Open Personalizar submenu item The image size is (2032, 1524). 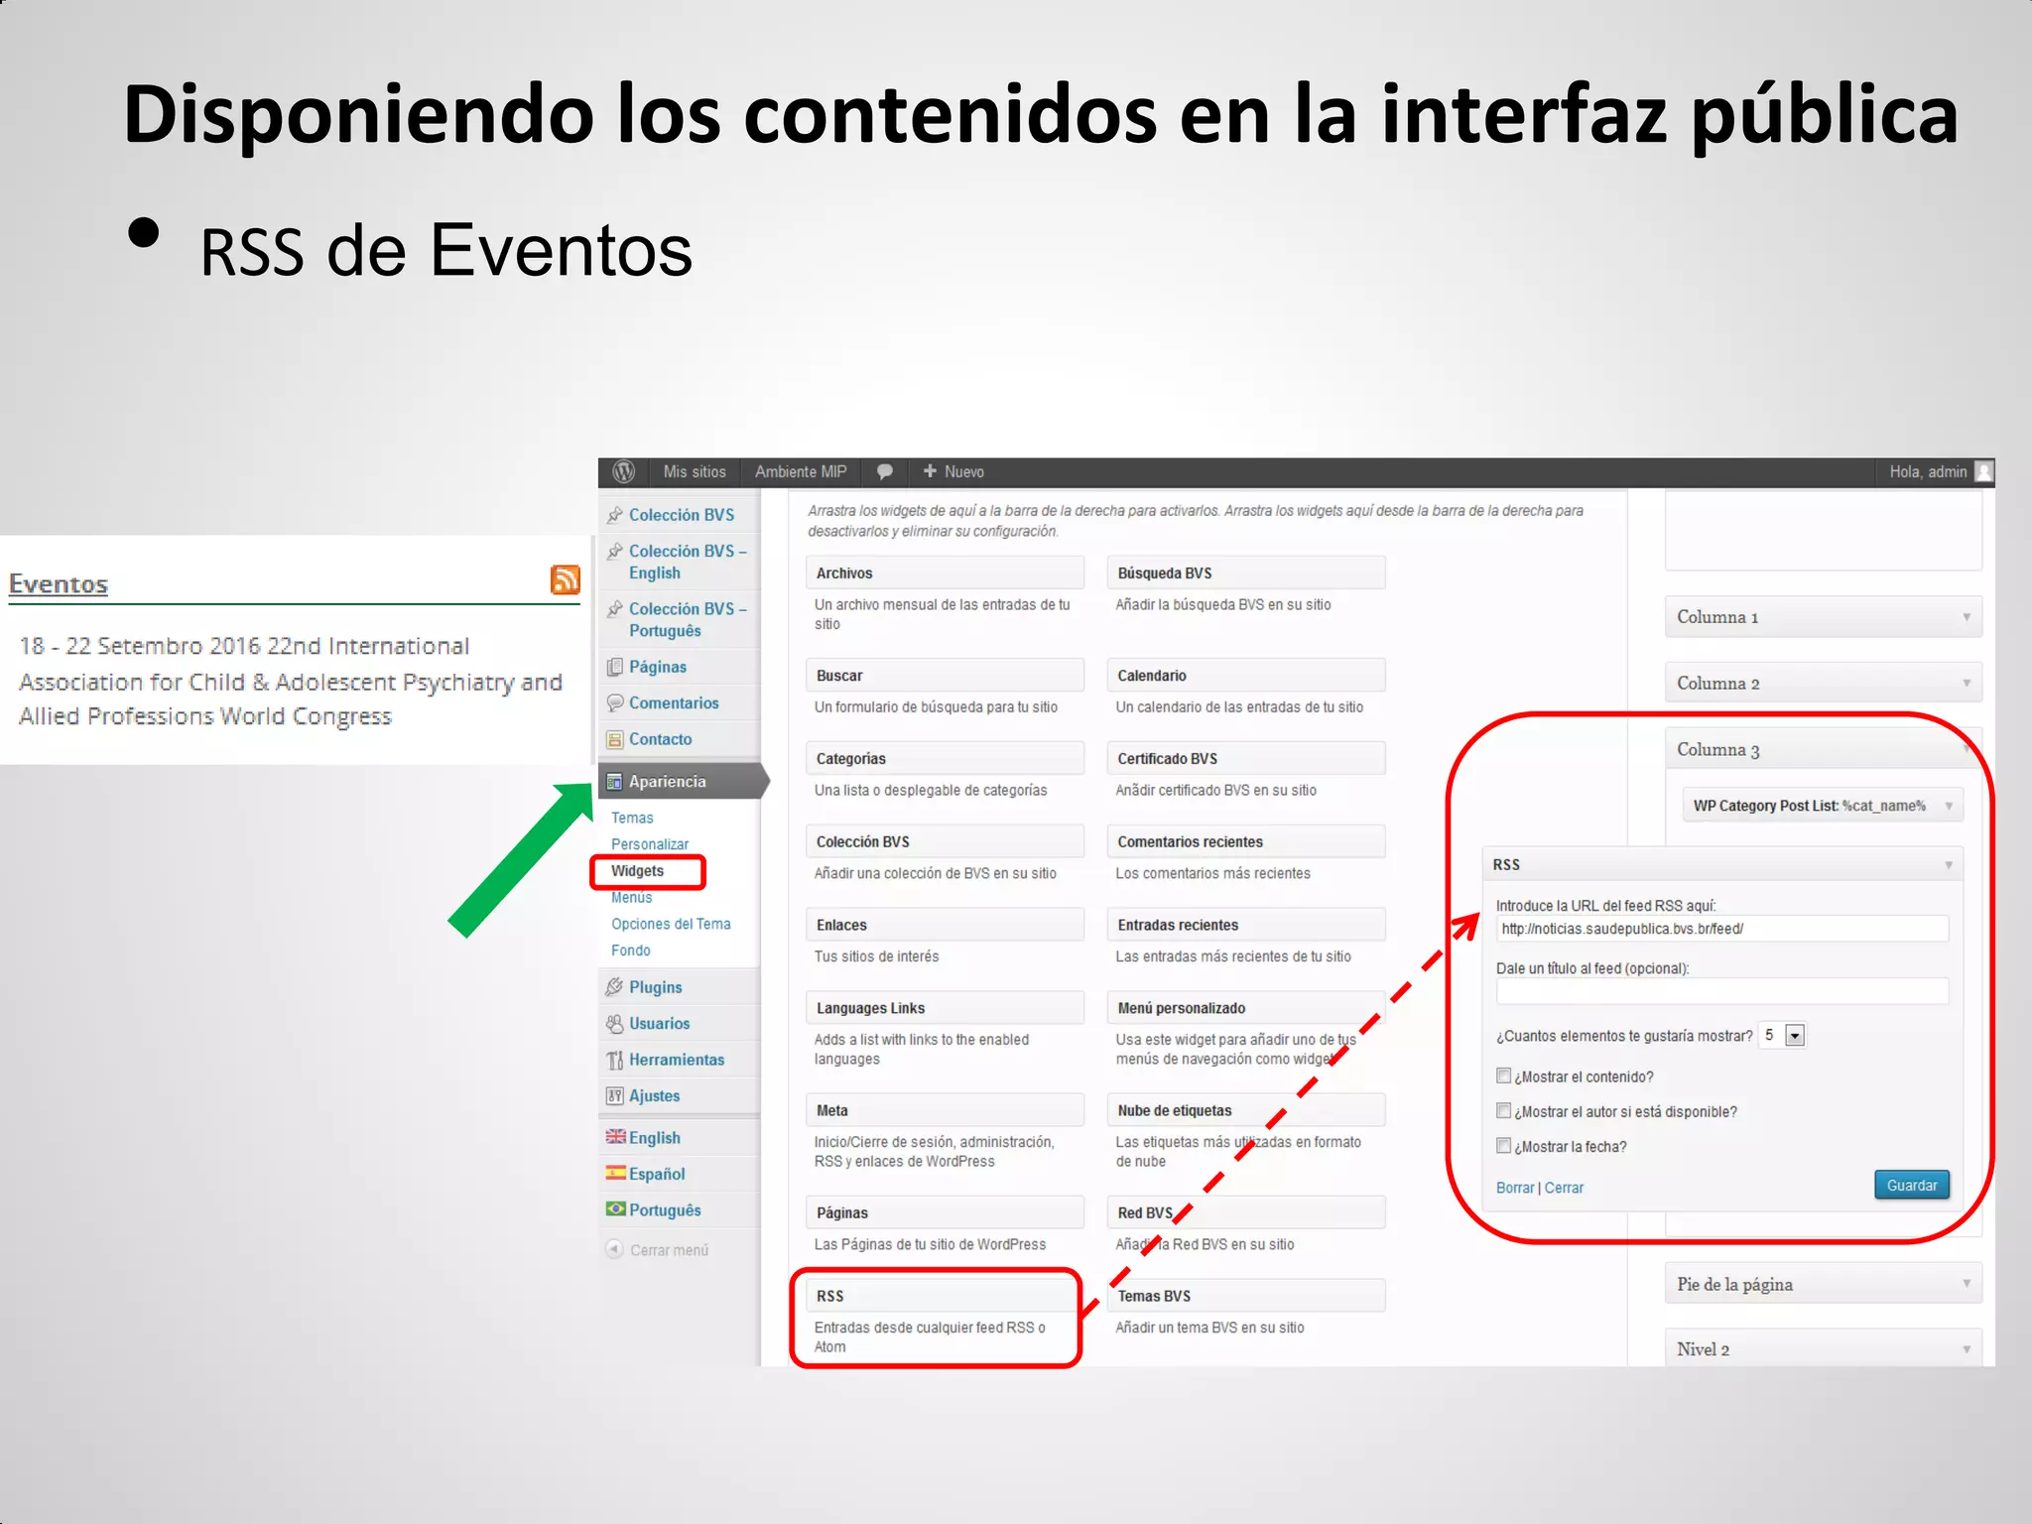click(x=650, y=844)
